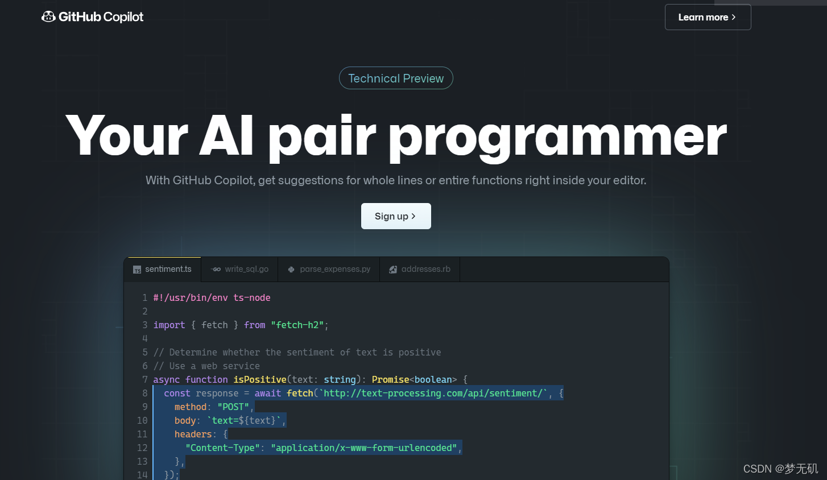Click the Learn more button
This screenshot has height=480, width=827.
(x=708, y=17)
